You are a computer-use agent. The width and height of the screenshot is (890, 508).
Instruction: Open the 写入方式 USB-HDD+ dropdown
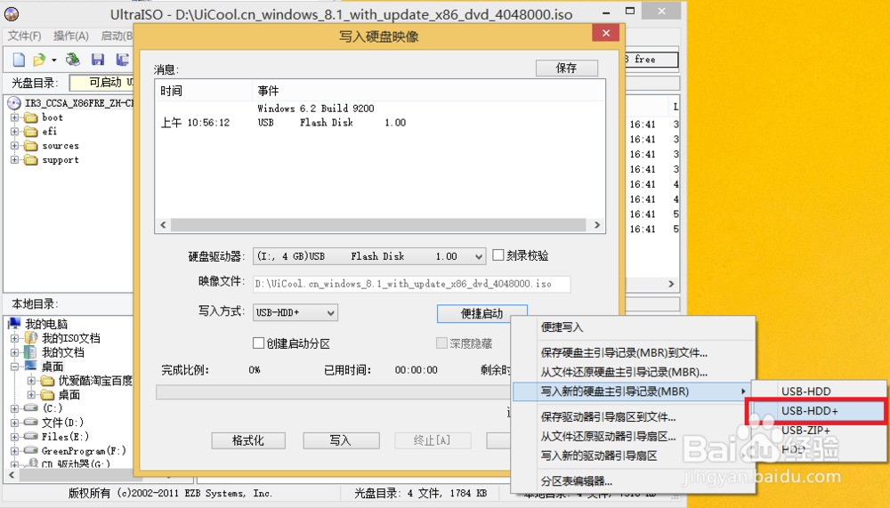(x=330, y=313)
